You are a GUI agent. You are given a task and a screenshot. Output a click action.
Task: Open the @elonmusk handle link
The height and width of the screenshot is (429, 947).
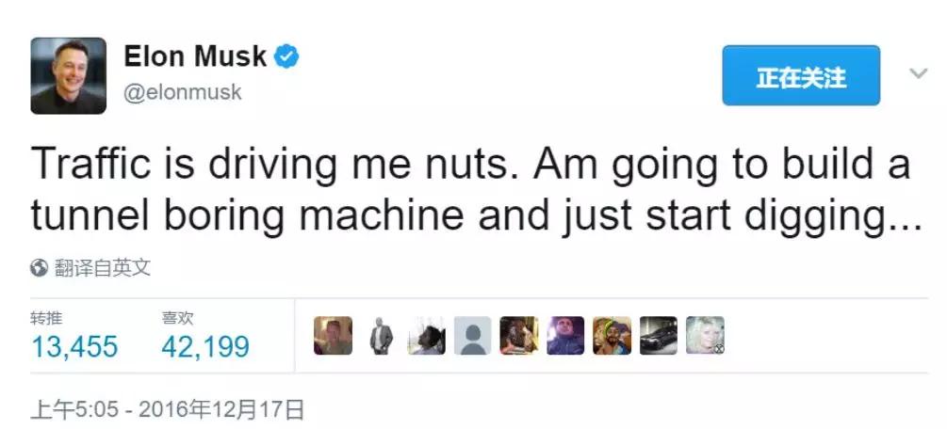[x=182, y=92]
